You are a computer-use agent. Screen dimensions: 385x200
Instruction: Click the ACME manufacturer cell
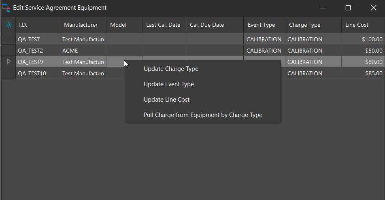pos(83,51)
